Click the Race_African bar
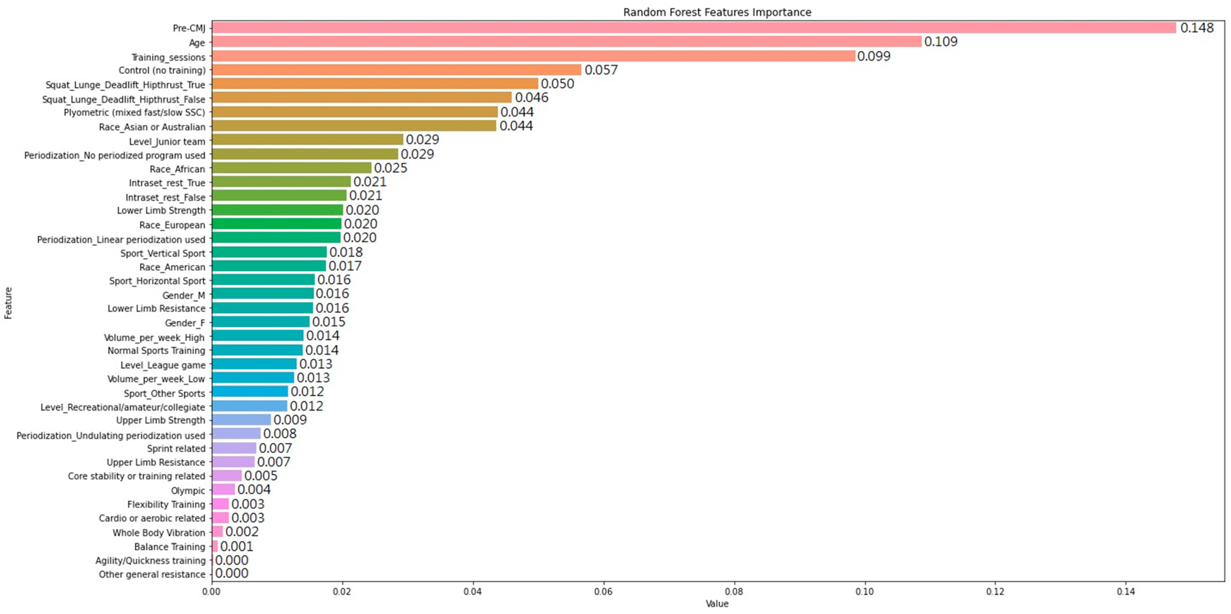The image size is (1231, 614). (x=291, y=168)
